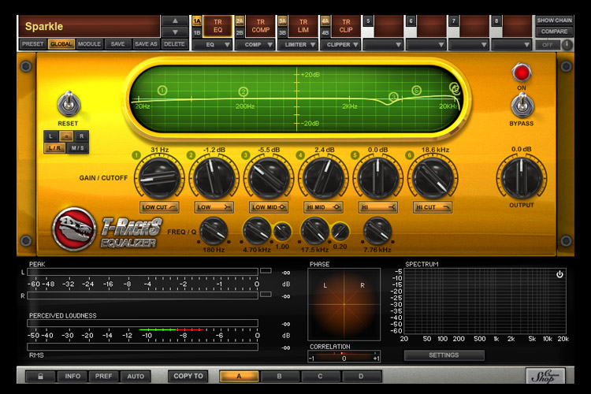Click the 7.76 kHz frequency knob
The width and height of the screenshot is (591, 394).
377,231
